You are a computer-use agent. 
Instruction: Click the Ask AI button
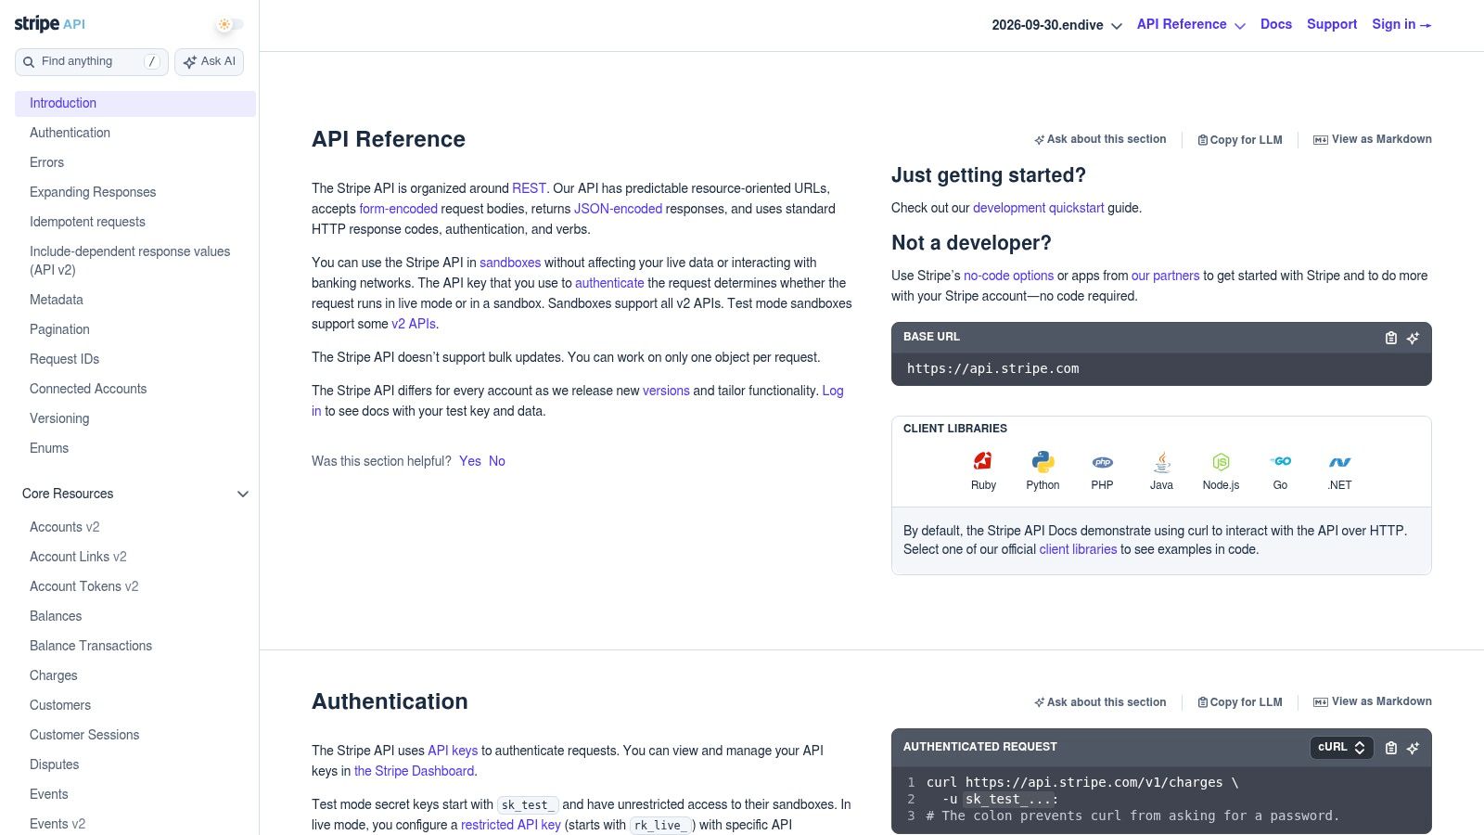210,61
